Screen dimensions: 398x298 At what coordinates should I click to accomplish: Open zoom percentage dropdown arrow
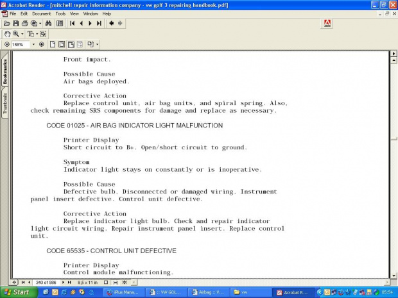pos(33,45)
